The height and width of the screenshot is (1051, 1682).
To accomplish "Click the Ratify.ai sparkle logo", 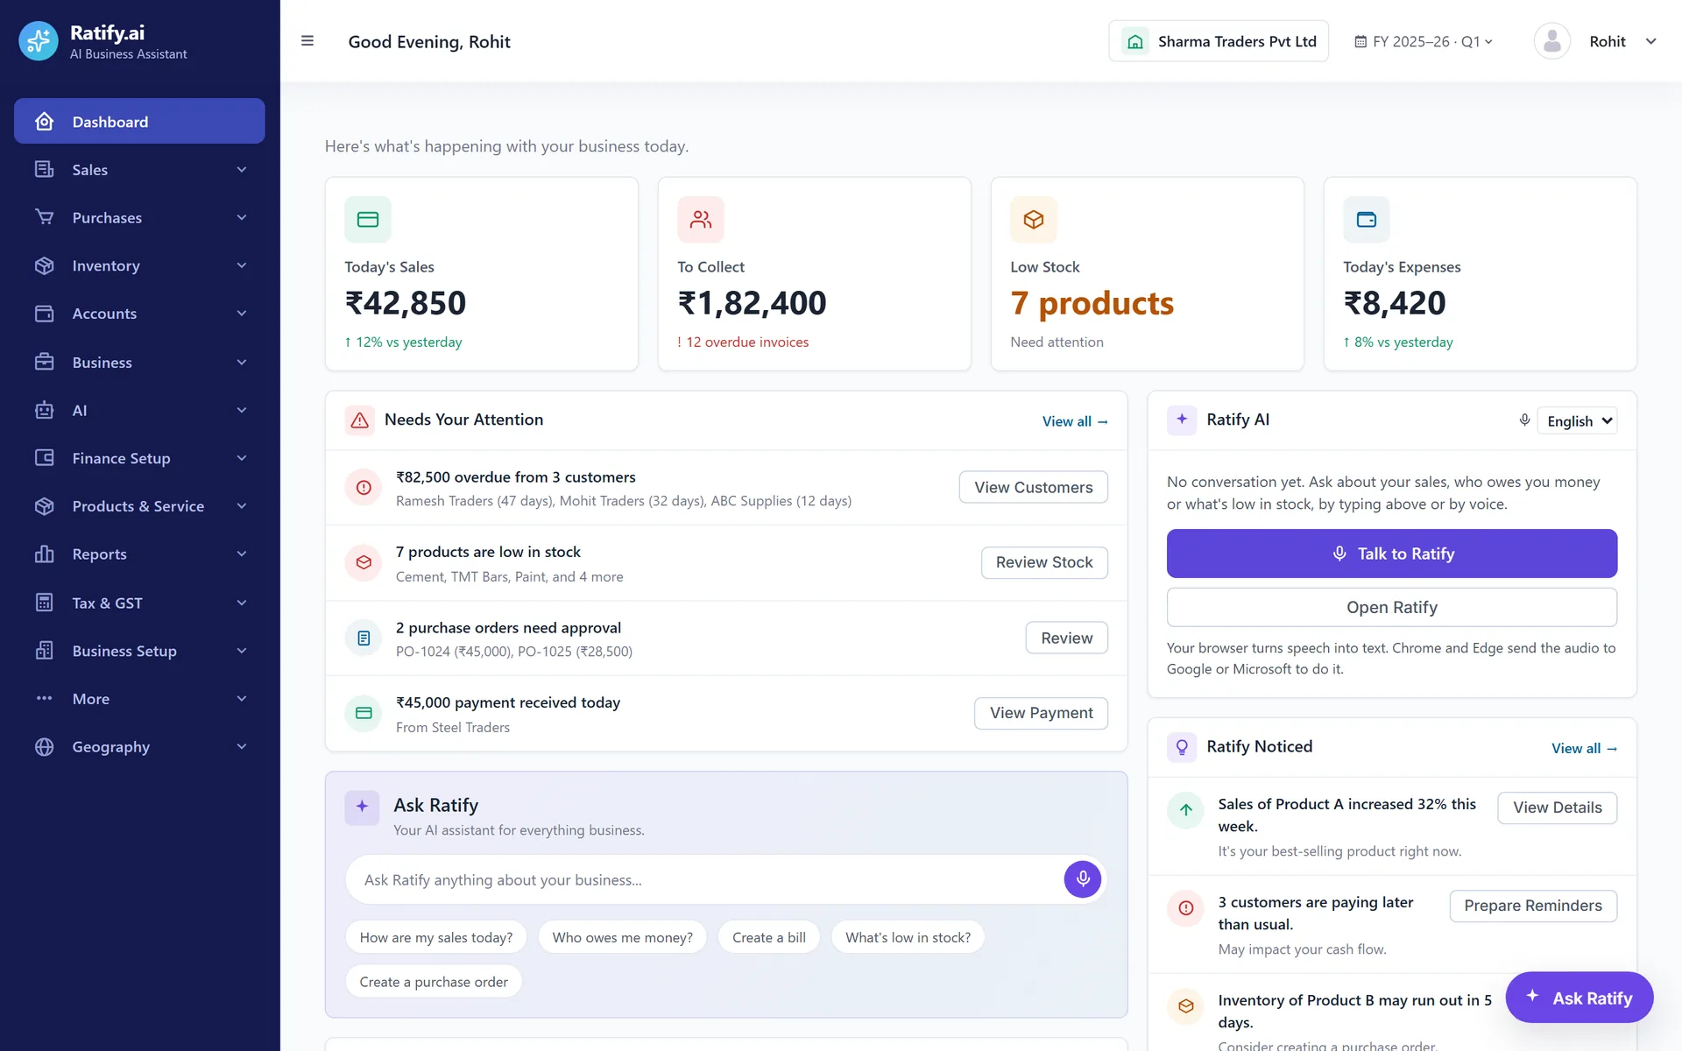I will [39, 41].
